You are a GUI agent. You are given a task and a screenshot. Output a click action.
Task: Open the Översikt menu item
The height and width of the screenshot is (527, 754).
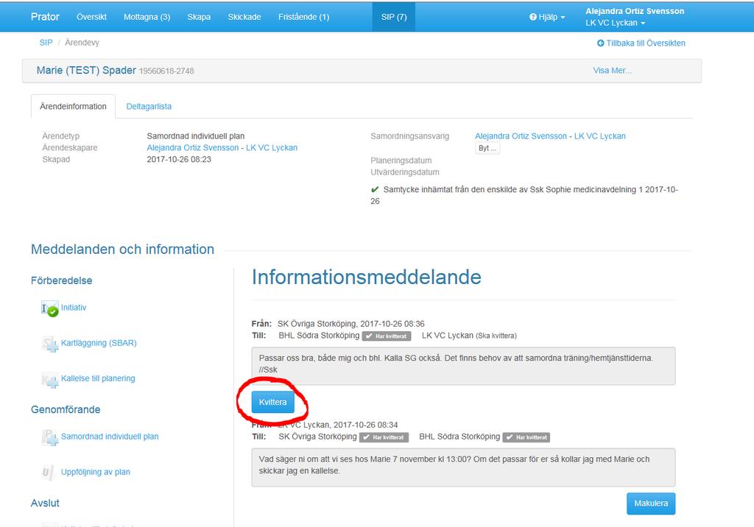coord(91,17)
